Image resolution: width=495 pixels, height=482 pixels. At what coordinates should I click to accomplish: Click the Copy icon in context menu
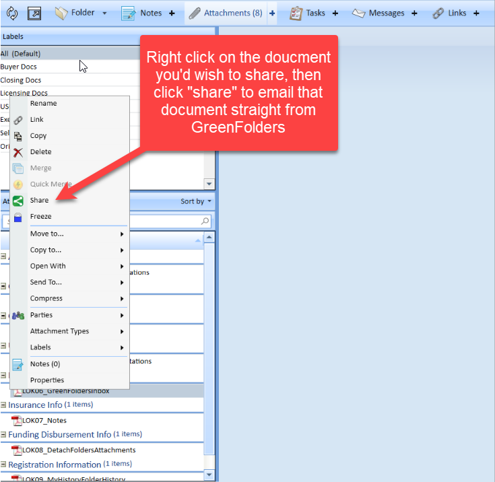pos(18,136)
